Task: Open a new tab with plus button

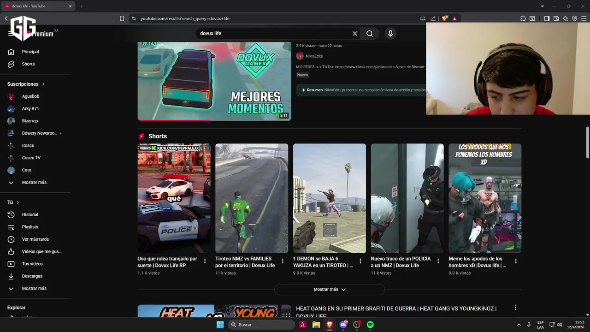Action: click(82, 6)
